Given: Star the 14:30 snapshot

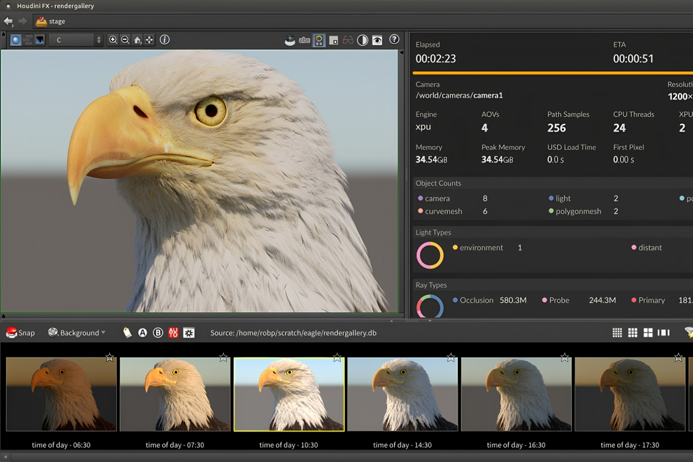Looking at the screenshot, I should [x=451, y=357].
